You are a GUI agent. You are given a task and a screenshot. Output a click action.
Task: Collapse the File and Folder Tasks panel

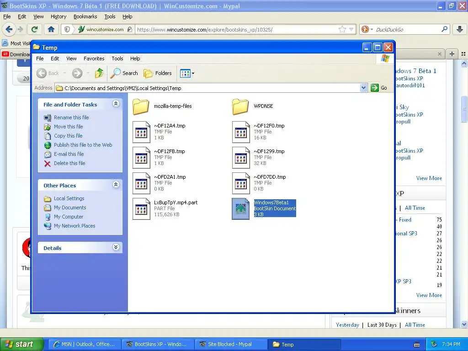tap(116, 104)
